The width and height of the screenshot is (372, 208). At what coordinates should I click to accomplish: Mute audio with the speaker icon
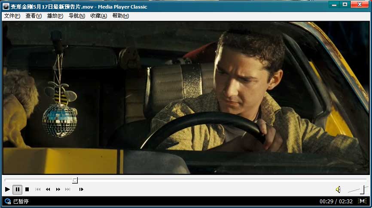click(338, 189)
